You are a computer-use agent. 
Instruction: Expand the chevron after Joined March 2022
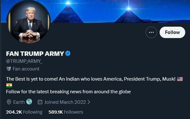pos(89,102)
